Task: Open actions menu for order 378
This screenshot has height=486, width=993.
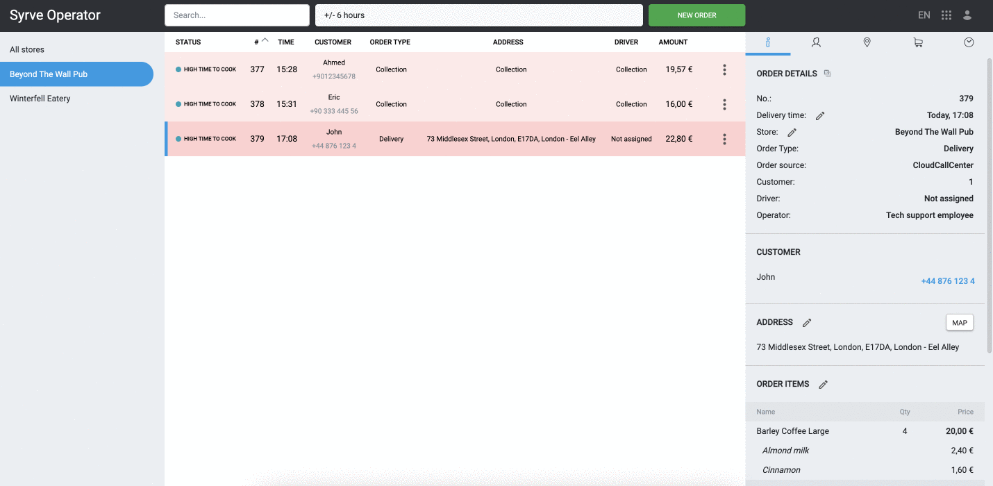Action: pyautogui.click(x=724, y=104)
